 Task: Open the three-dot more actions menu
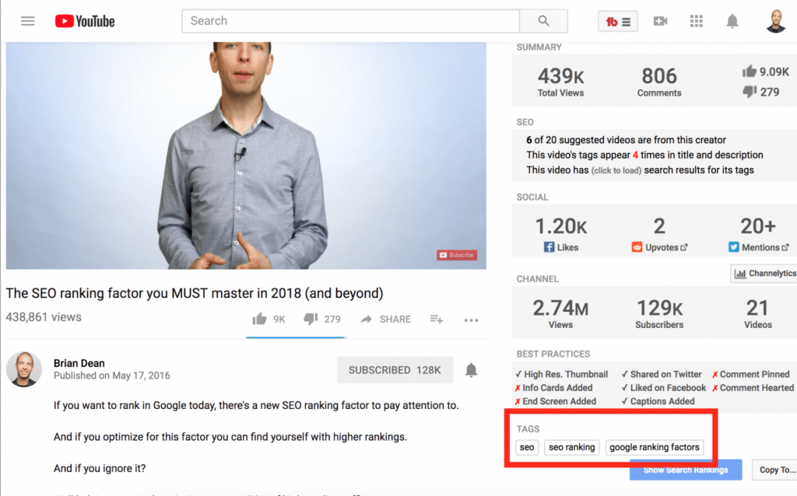tap(471, 320)
